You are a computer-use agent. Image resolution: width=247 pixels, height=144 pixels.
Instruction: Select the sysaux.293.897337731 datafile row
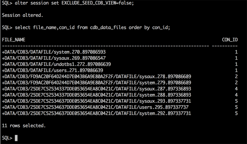point(96,101)
